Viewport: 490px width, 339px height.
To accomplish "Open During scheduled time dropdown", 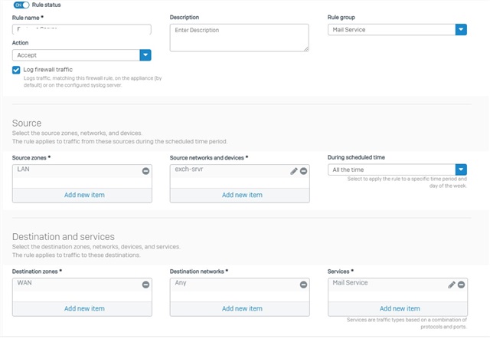I will coord(461,169).
